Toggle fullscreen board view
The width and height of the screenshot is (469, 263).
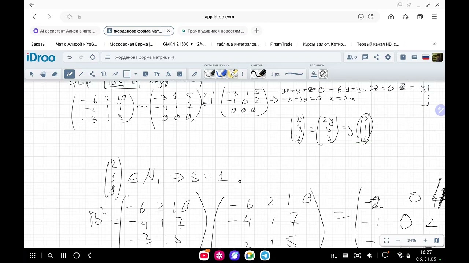point(386,240)
